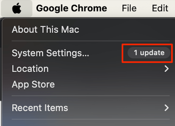This screenshot has width=175, height=126.
Task: Choose the Location menu entry
Action: [30, 69]
